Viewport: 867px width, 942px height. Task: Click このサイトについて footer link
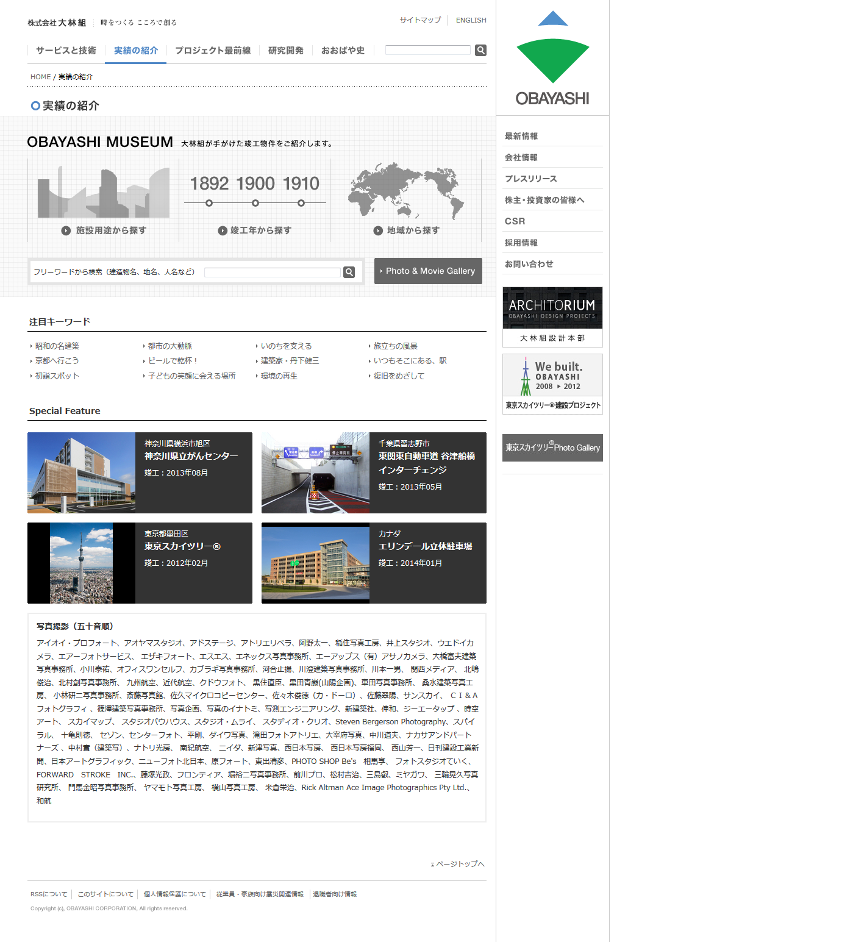coord(105,894)
